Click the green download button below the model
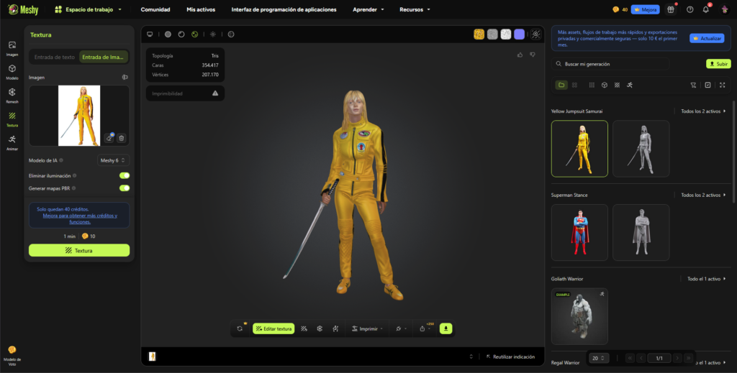 (446, 328)
